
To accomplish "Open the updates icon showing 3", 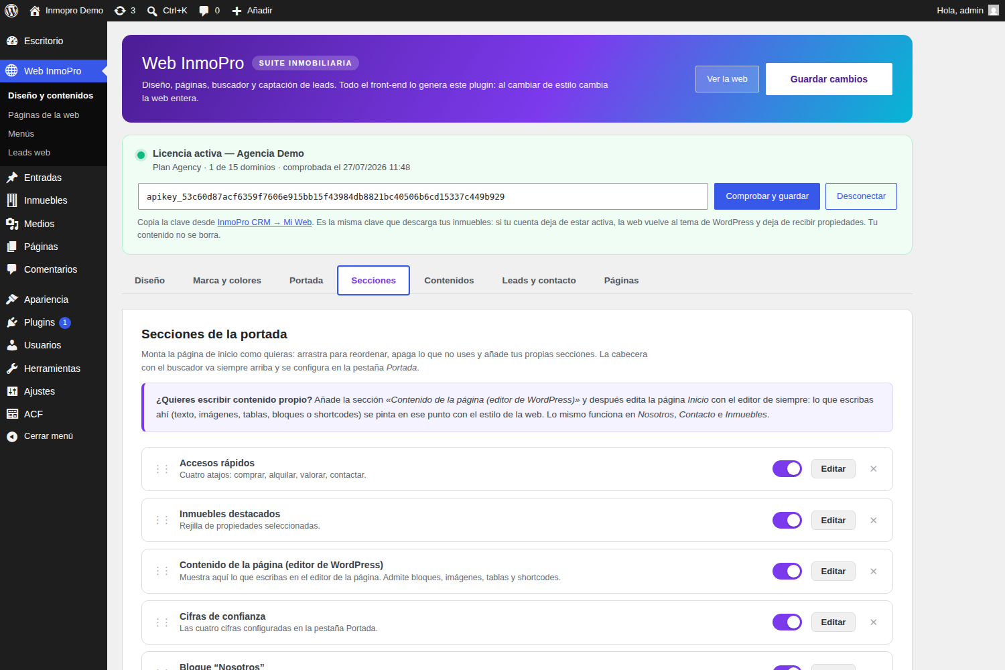I will [x=120, y=11].
